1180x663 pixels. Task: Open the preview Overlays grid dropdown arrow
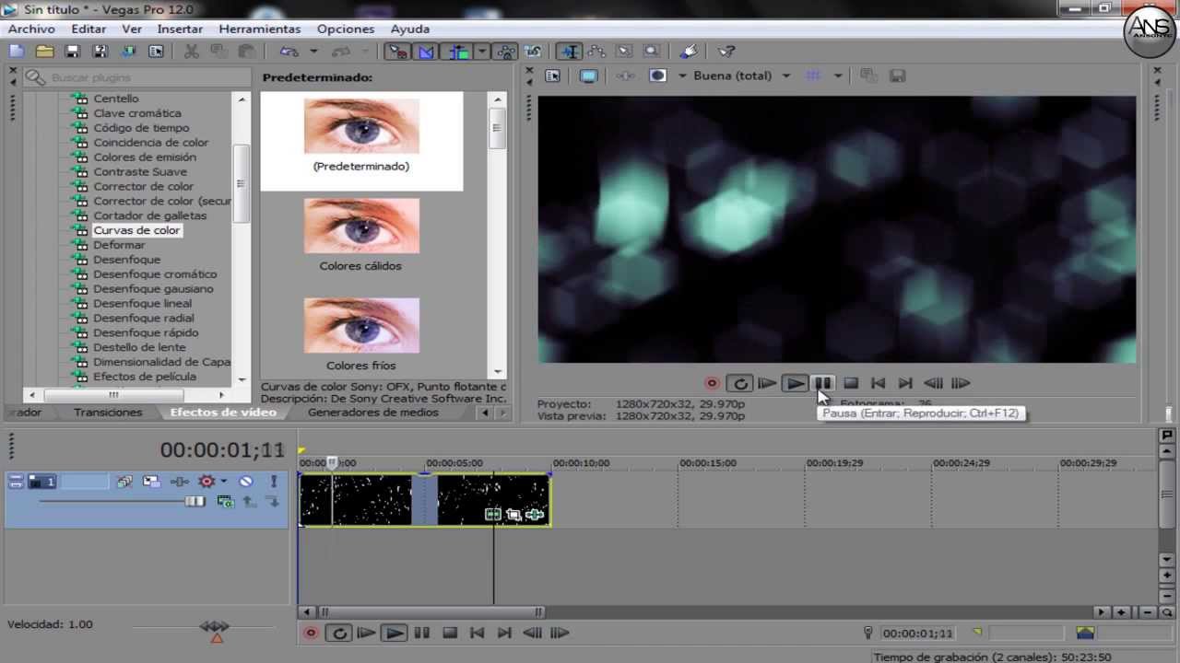point(838,76)
